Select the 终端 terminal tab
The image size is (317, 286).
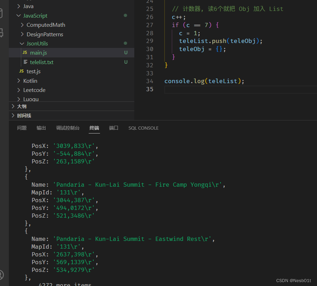point(94,128)
